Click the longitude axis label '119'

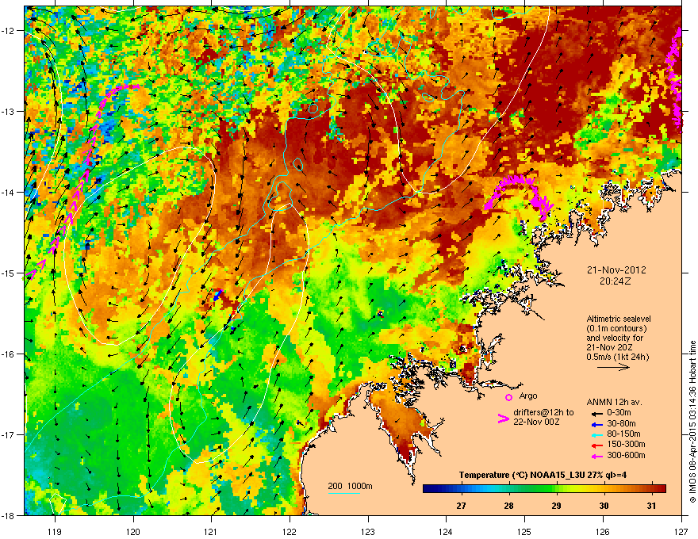coord(55,531)
